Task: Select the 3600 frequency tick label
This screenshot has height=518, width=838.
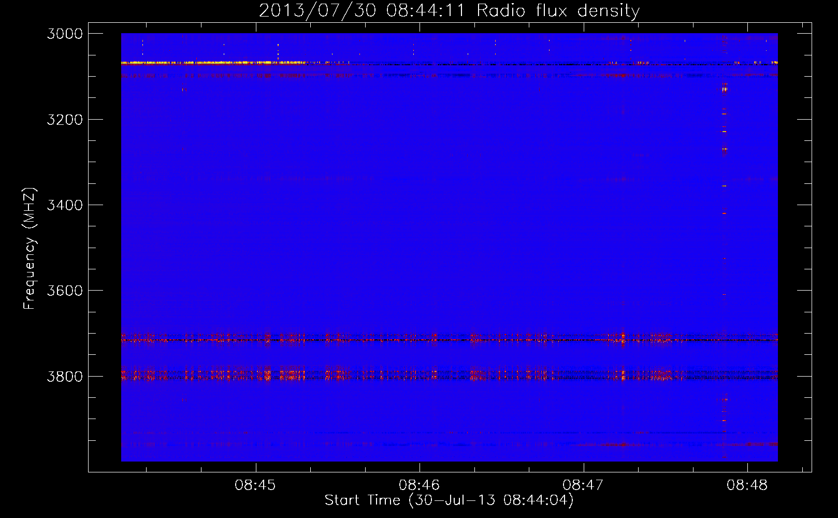Action: click(65, 291)
